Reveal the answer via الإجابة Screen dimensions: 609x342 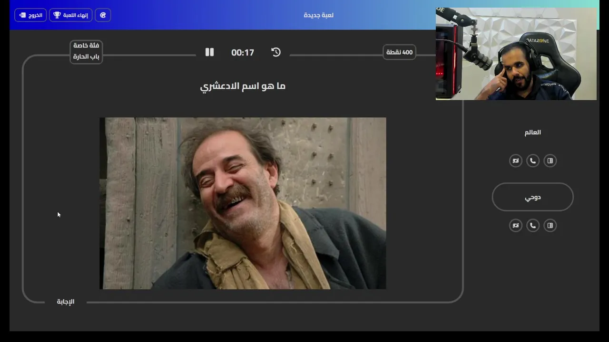(x=66, y=302)
